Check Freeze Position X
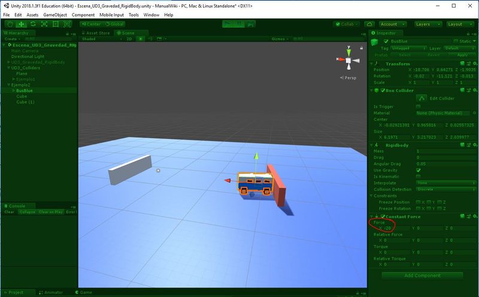Screen dimensions: 479x297 (x=418, y=202)
